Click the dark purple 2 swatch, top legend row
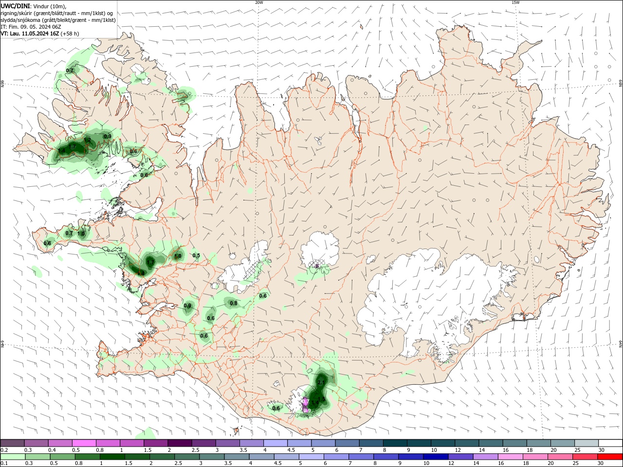The height and width of the screenshot is (467, 623). (180, 443)
